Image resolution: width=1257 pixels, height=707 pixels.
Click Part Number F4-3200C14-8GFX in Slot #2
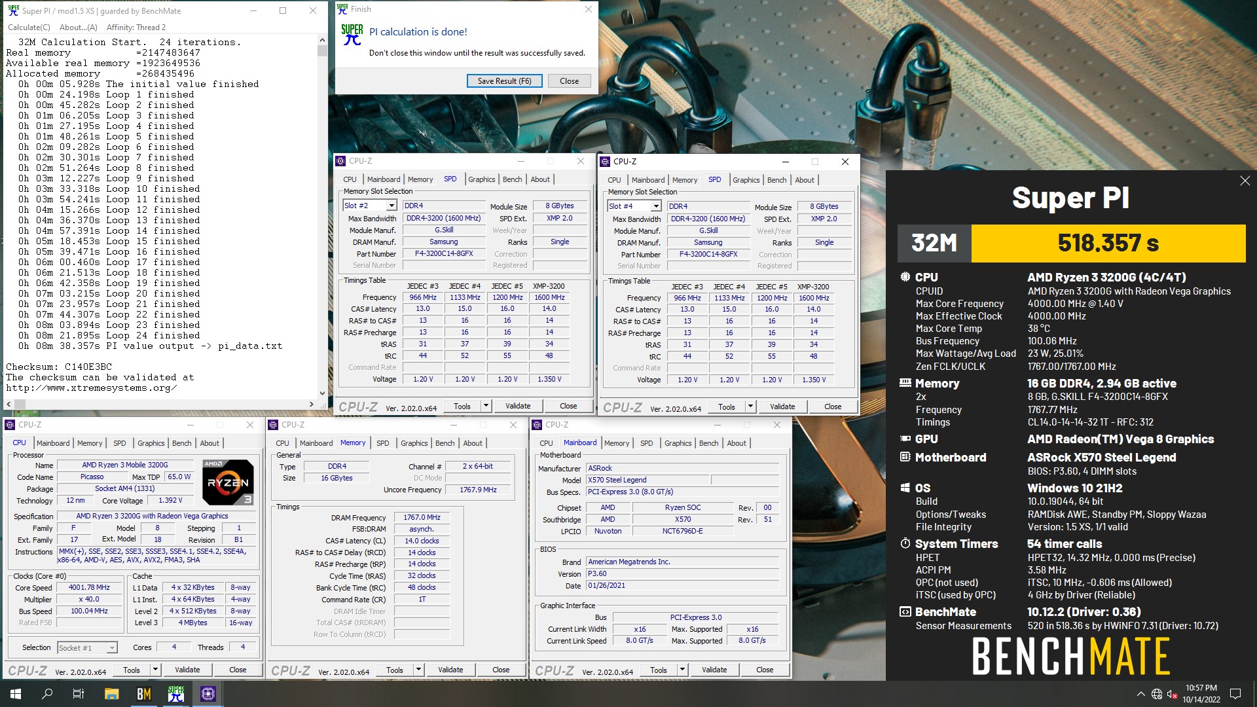[x=444, y=253]
